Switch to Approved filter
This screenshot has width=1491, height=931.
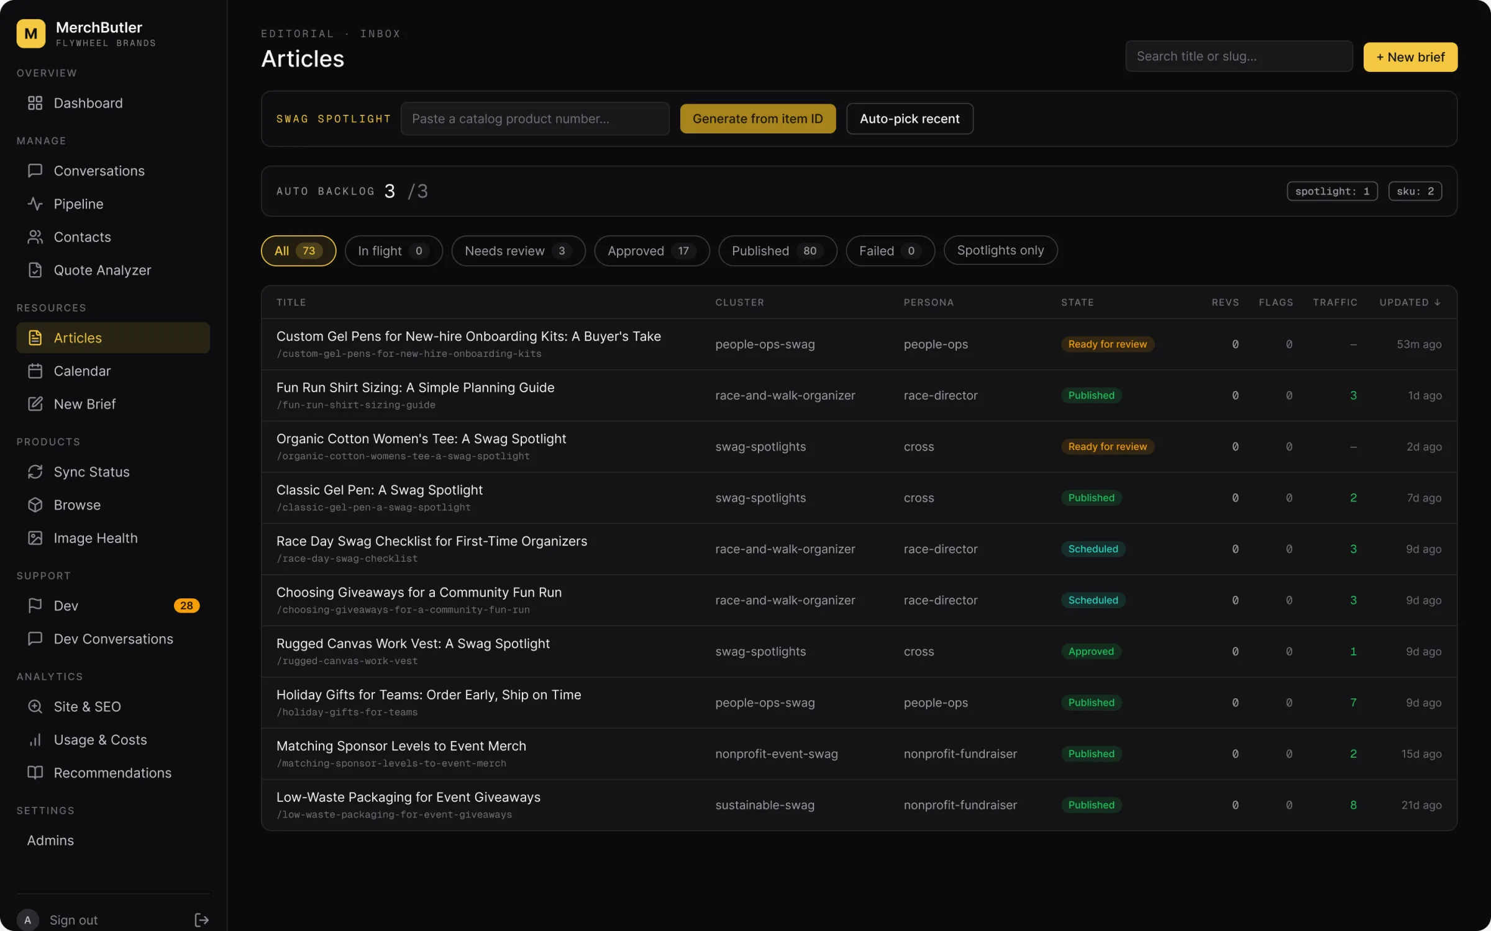click(x=651, y=251)
